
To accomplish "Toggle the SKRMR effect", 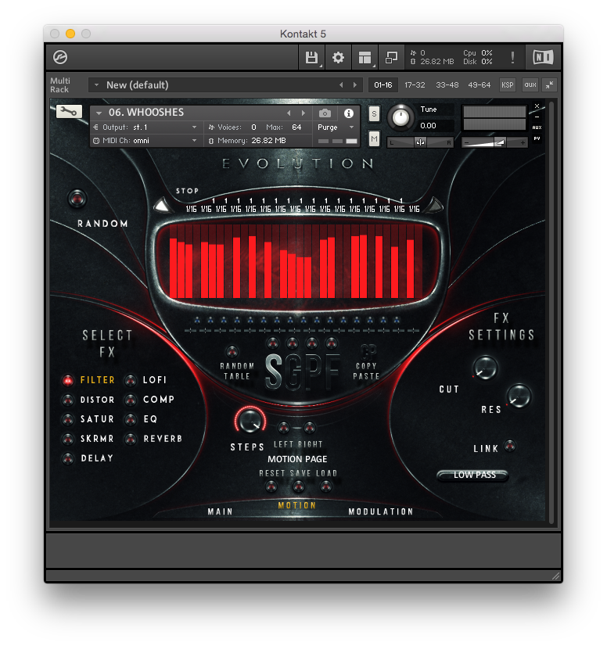I will click(x=67, y=440).
